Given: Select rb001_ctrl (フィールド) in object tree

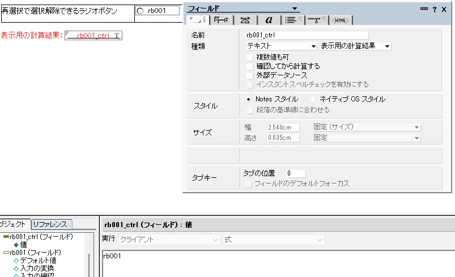Looking at the screenshot, I should [x=41, y=237].
